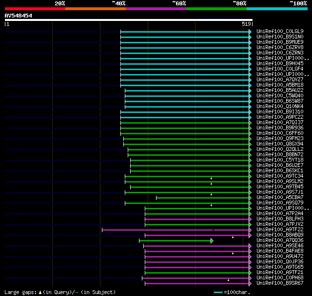Screen dimensions: 312x296
Task: Click the UniRef100_Q0JP36 label
Action: click(280, 262)
